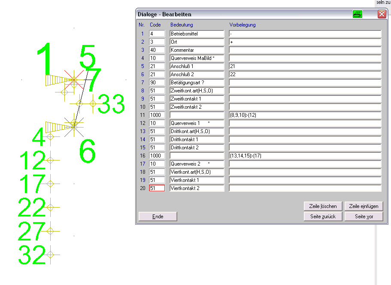Viewport: 391px width, 285px height.
Task: Click Vorbelegung field with (8,9,10)>(12)
Action: 305,115
